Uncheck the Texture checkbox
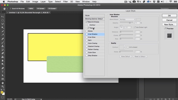This screenshot has width=178, height=100. pyautogui.click(x=88, y=28)
